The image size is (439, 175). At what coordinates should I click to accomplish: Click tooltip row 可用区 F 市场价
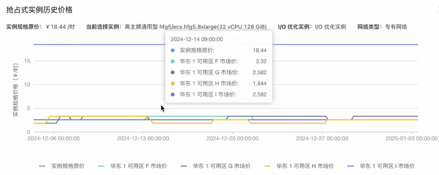219,62
